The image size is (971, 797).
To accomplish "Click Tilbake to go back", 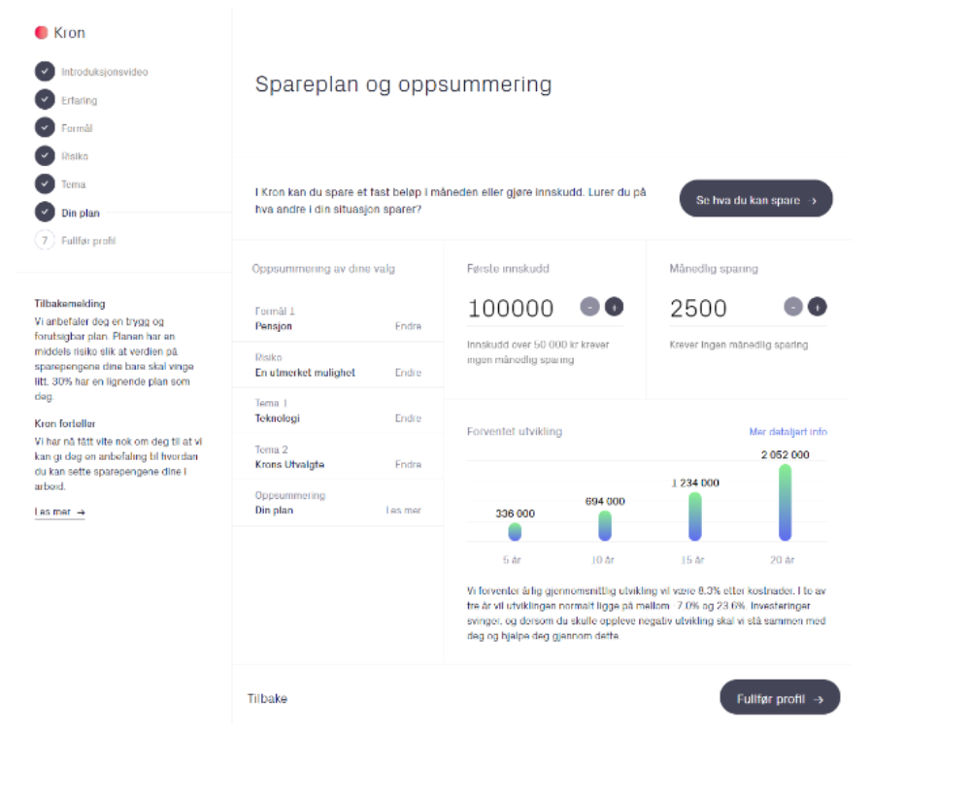I will pyautogui.click(x=268, y=699).
